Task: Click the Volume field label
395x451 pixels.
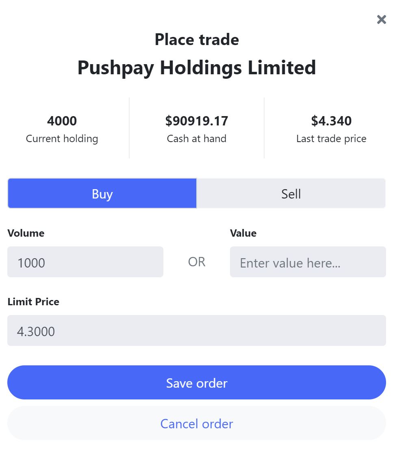Action: [x=26, y=233]
